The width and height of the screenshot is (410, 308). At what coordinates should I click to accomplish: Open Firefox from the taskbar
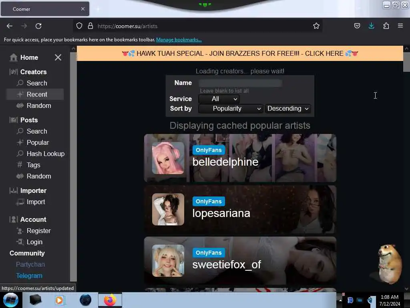coord(110,300)
